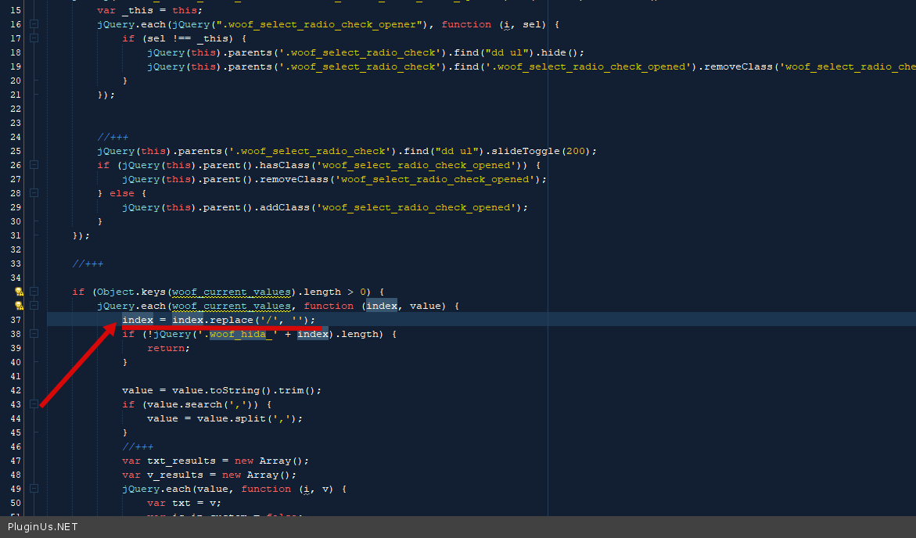The image size is (916, 538).
Task: Click line number 24 in the gutter
Action: (16, 137)
